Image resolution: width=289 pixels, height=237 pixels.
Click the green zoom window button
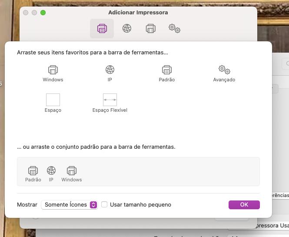[x=43, y=13]
